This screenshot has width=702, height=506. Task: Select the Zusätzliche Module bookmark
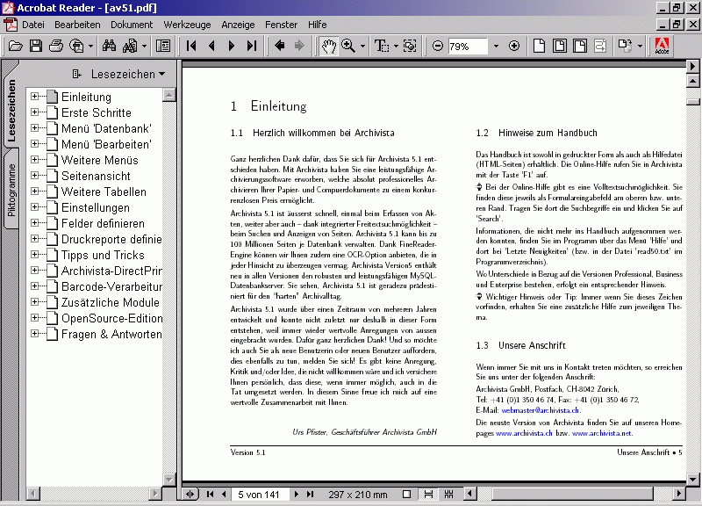tap(111, 302)
